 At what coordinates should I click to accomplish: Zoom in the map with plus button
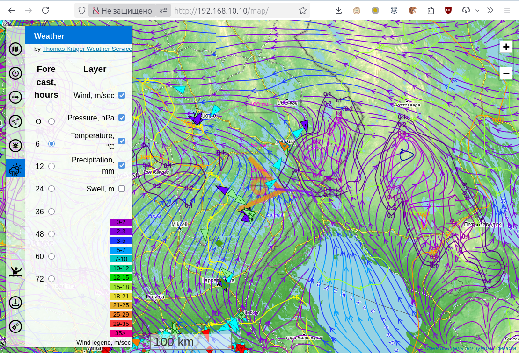[x=506, y=47]
